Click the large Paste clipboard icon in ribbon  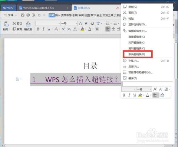pyautogui.click(x=6, y=24)
